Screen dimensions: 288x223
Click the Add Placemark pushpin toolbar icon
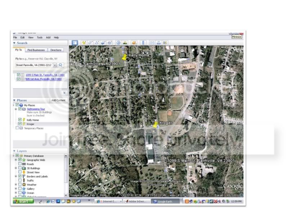pyautogui.click(x=84, y=43)
